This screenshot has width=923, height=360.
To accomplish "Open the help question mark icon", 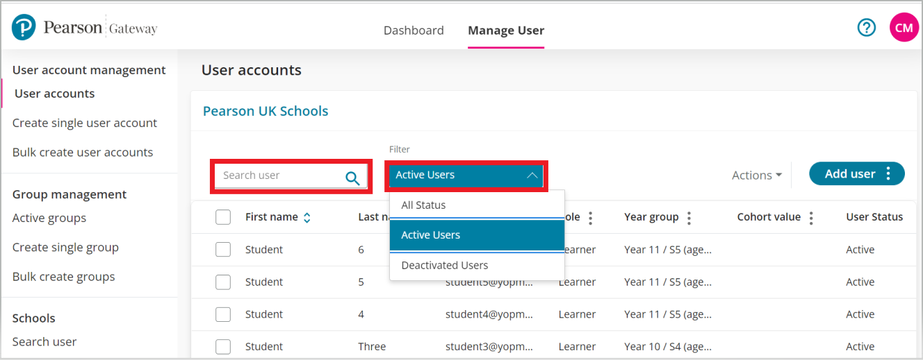I will tap(866, 28).
